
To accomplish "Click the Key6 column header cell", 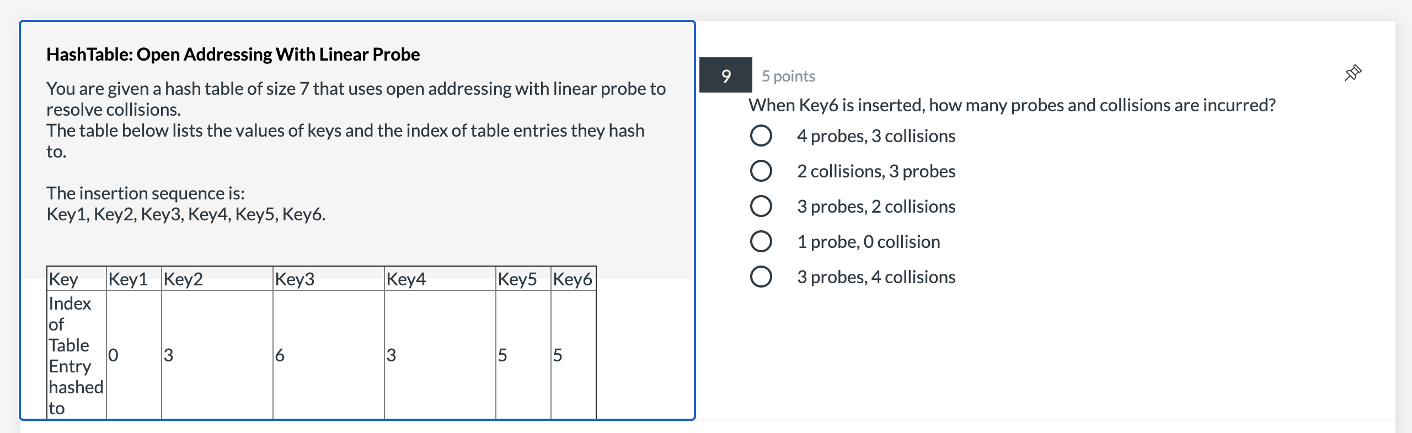I will pyautogui.click(x=573, y=279).
